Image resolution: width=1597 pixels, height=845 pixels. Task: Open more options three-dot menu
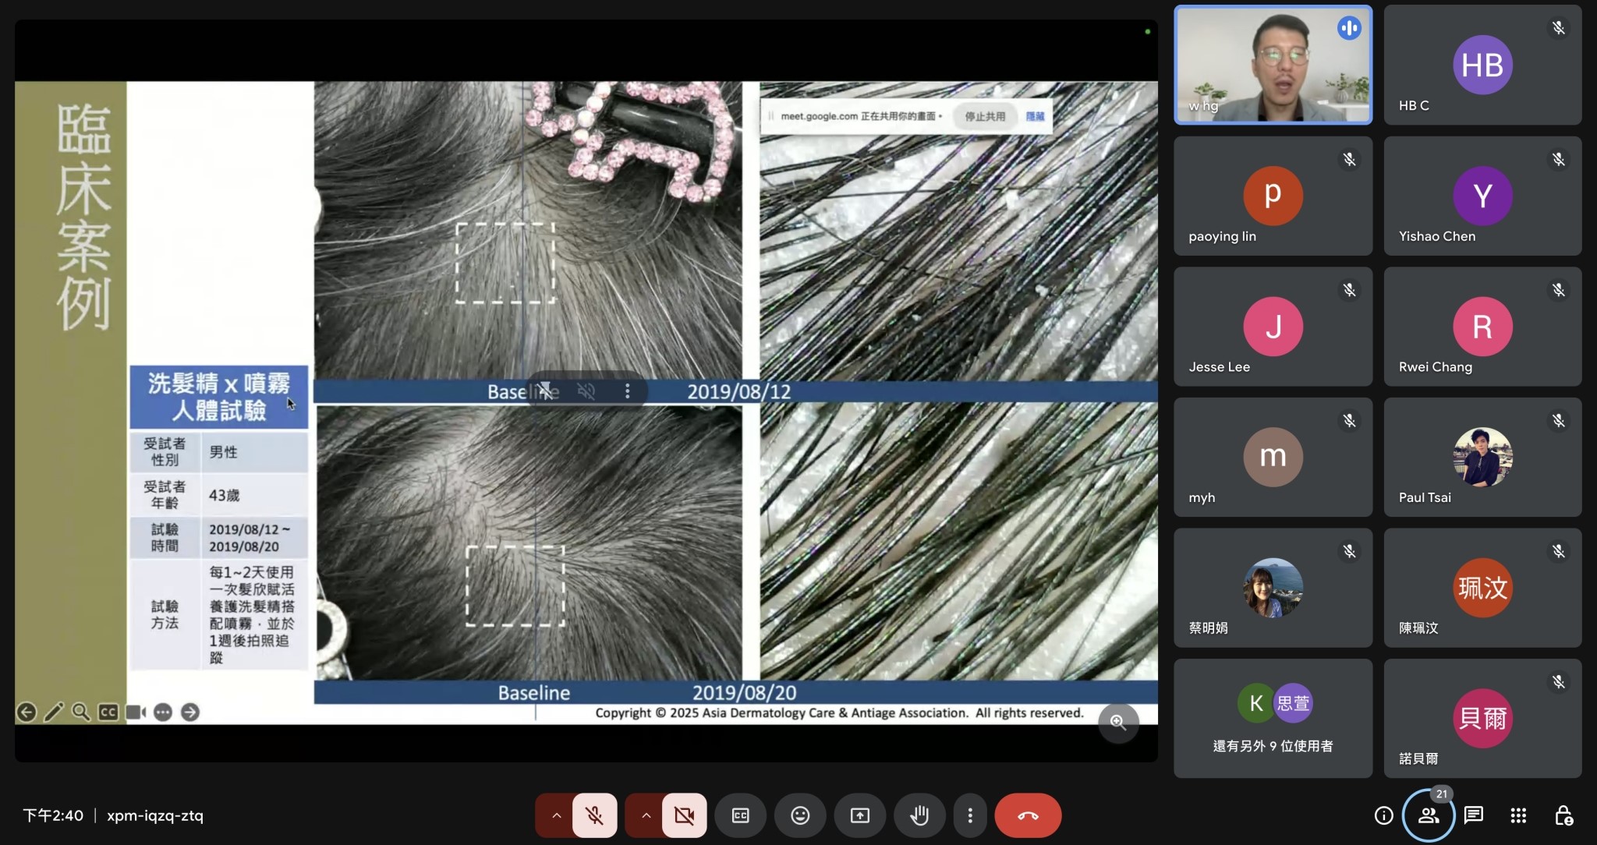[x=969, y=815]
